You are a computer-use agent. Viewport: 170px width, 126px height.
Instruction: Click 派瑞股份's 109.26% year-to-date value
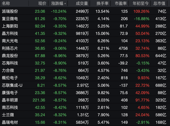pos(141,11)
